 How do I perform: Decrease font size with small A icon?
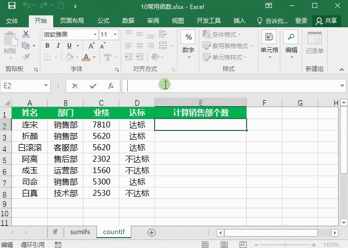click(x=102, y=46)
